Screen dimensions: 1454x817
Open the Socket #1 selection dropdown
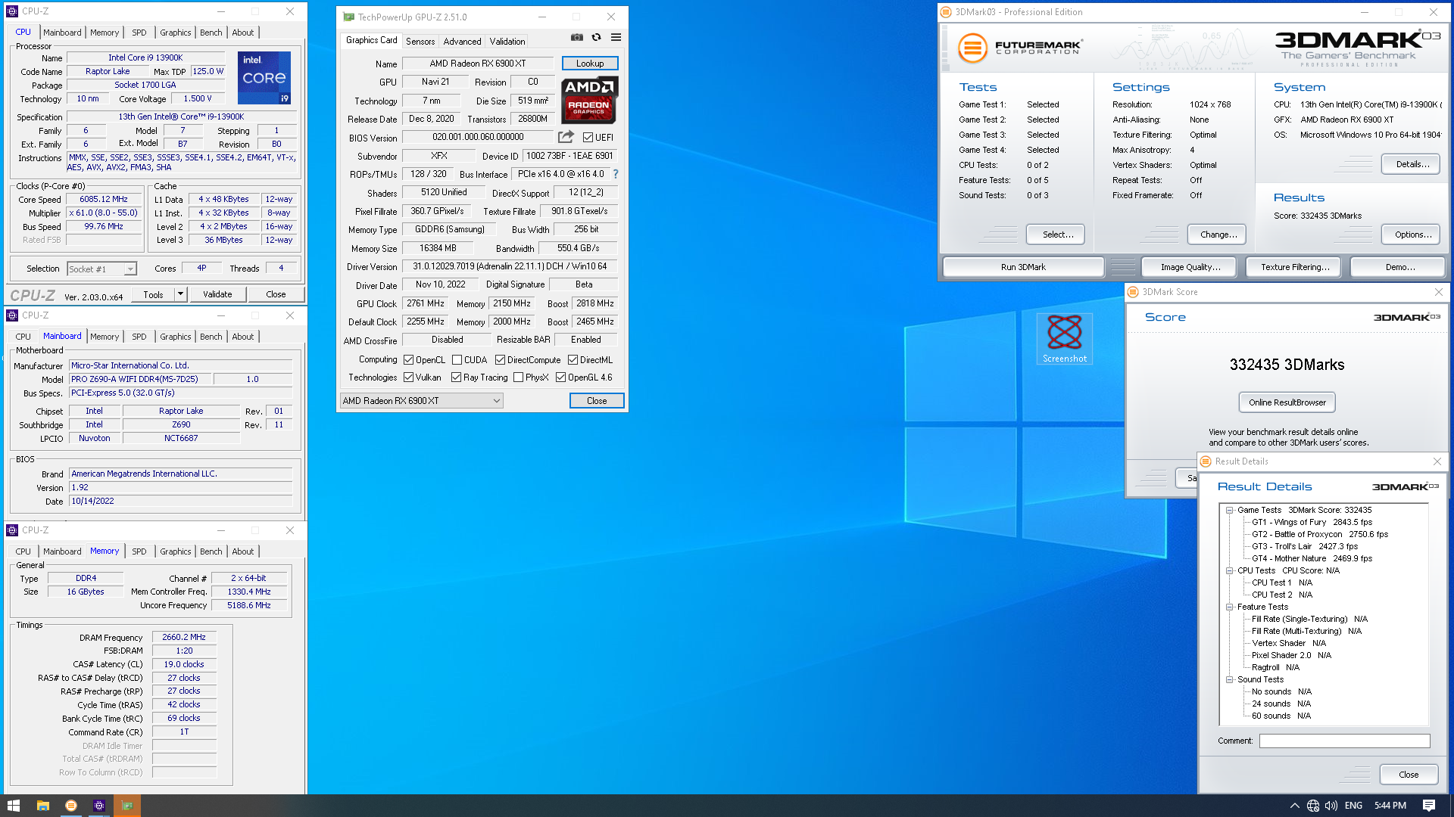point(102,269)
